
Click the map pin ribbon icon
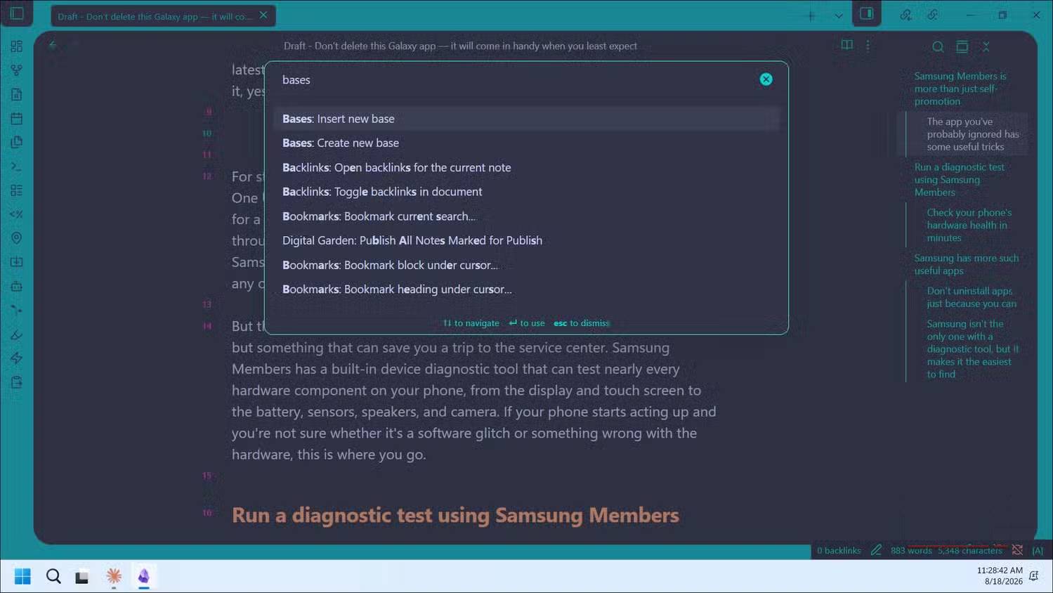point(17,238)
